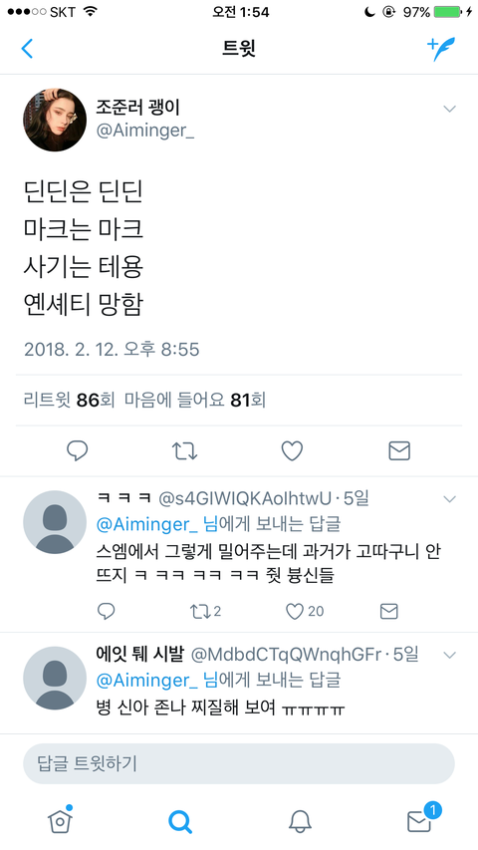The width and height of the screenshot is (478, 850).
Task: View the list of 86 retweets
Action: click(x=69, y=400)
